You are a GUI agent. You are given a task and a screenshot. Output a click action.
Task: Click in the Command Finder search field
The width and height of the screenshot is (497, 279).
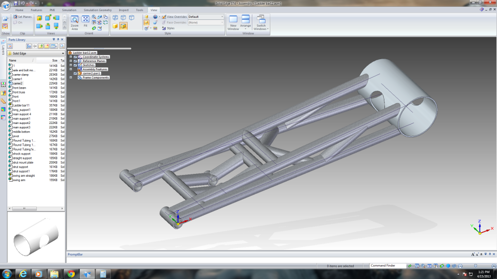387,266
